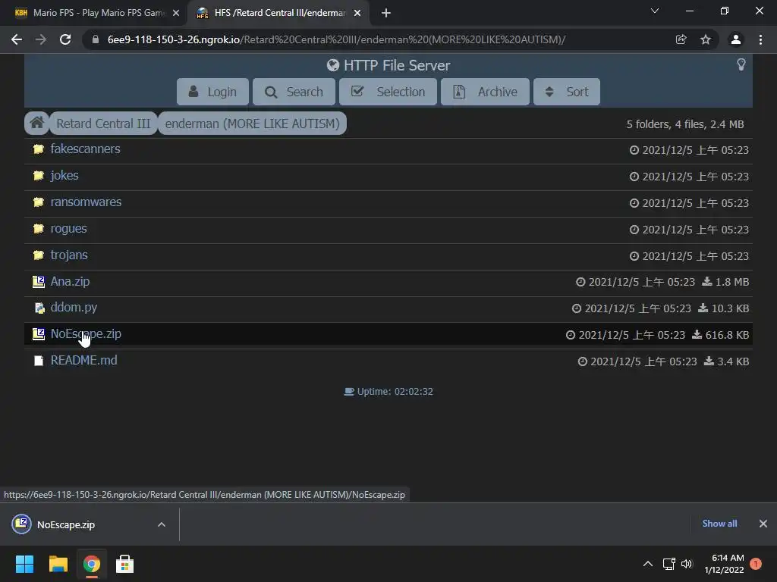The image size is (777, 582).
Task: Open the Chrome three-dot menu
Action: pyautogui.click(x=760, y=39)
